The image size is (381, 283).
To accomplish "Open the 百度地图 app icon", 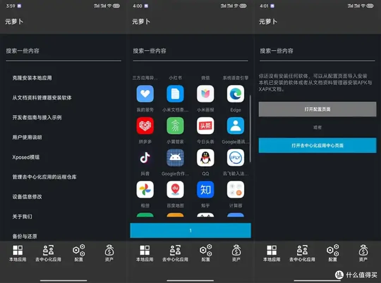I will click(x=175, y=189).
